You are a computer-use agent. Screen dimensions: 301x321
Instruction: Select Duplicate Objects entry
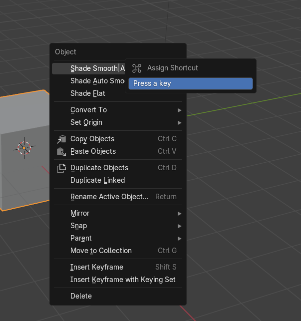pyautogui.click(x=118, y=168)
